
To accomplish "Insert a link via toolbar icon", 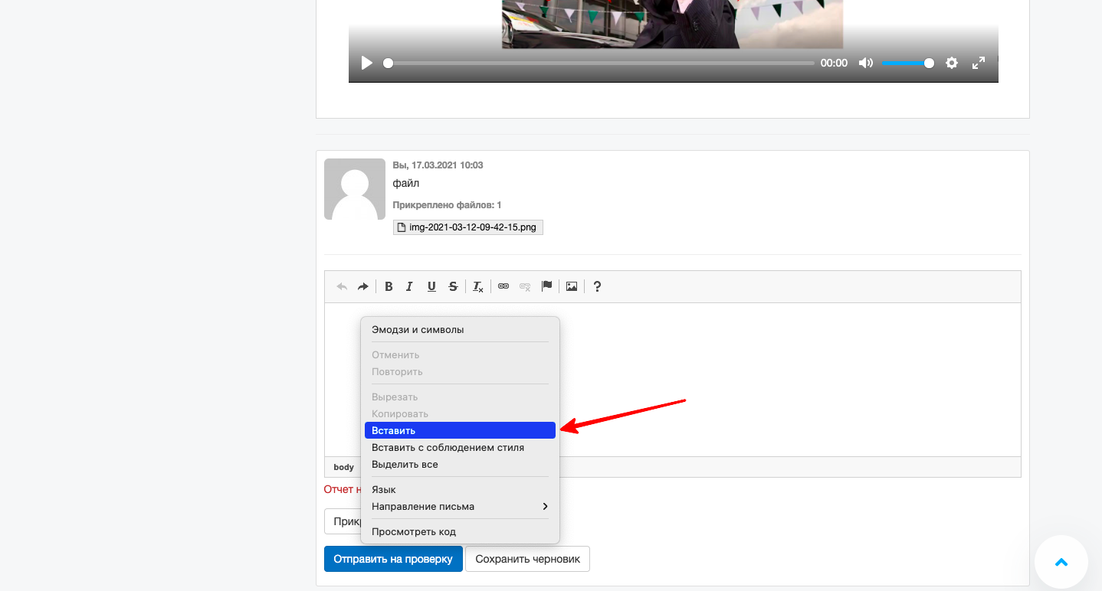I will tap(503, 286).
